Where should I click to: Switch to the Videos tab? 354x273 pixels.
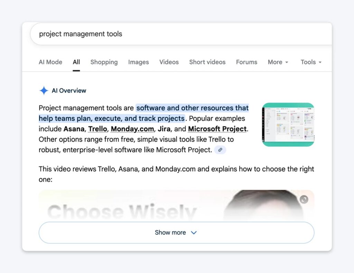click(169, 62)
